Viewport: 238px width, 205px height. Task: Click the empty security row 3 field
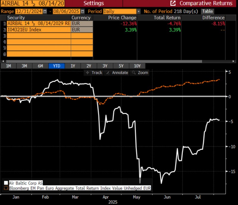click(x=39, y=36)
